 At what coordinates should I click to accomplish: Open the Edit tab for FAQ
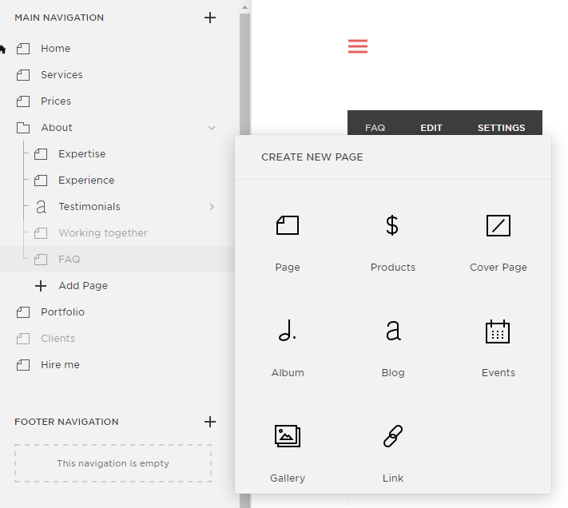coord(431,128)
